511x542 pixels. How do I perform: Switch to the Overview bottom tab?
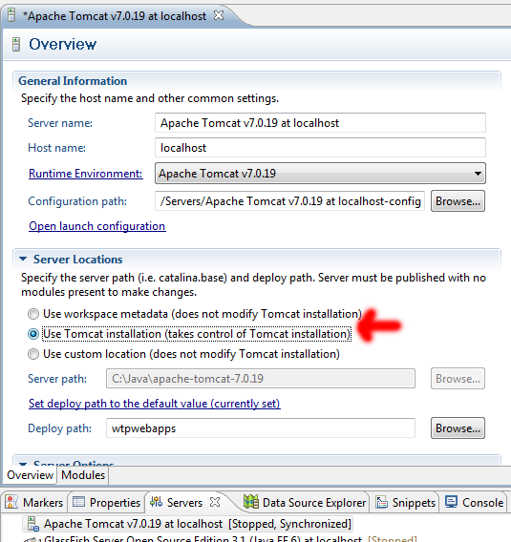31,475
